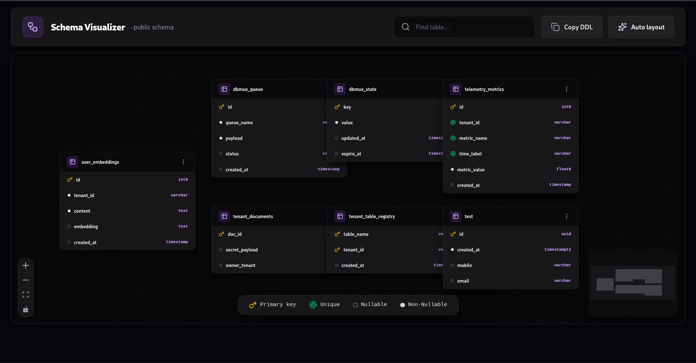Select the dbmux_queue table header
Viewport: 696px width, 363px height.
coord(269,89)
